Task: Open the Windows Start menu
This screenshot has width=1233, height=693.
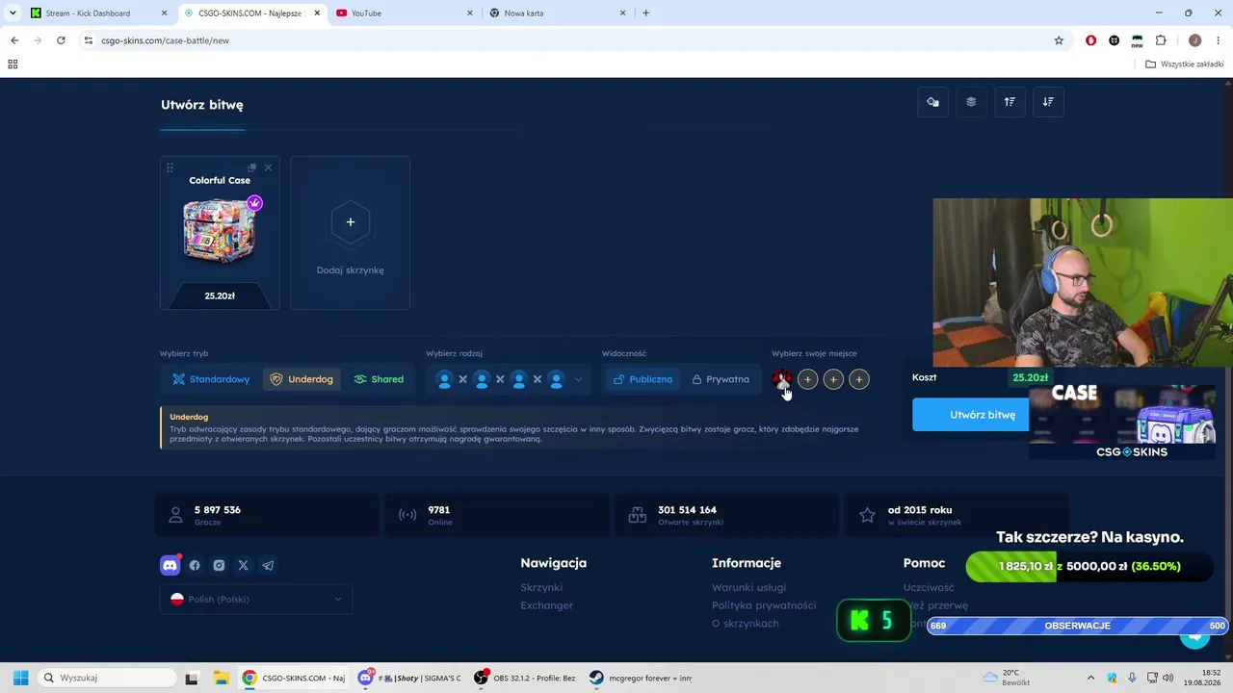Action: tap(20, 678)
